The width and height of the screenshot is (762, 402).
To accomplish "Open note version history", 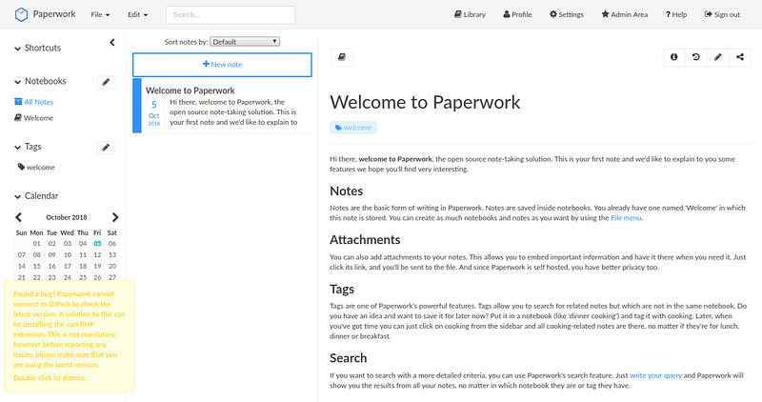I will [x=696, y=57].
